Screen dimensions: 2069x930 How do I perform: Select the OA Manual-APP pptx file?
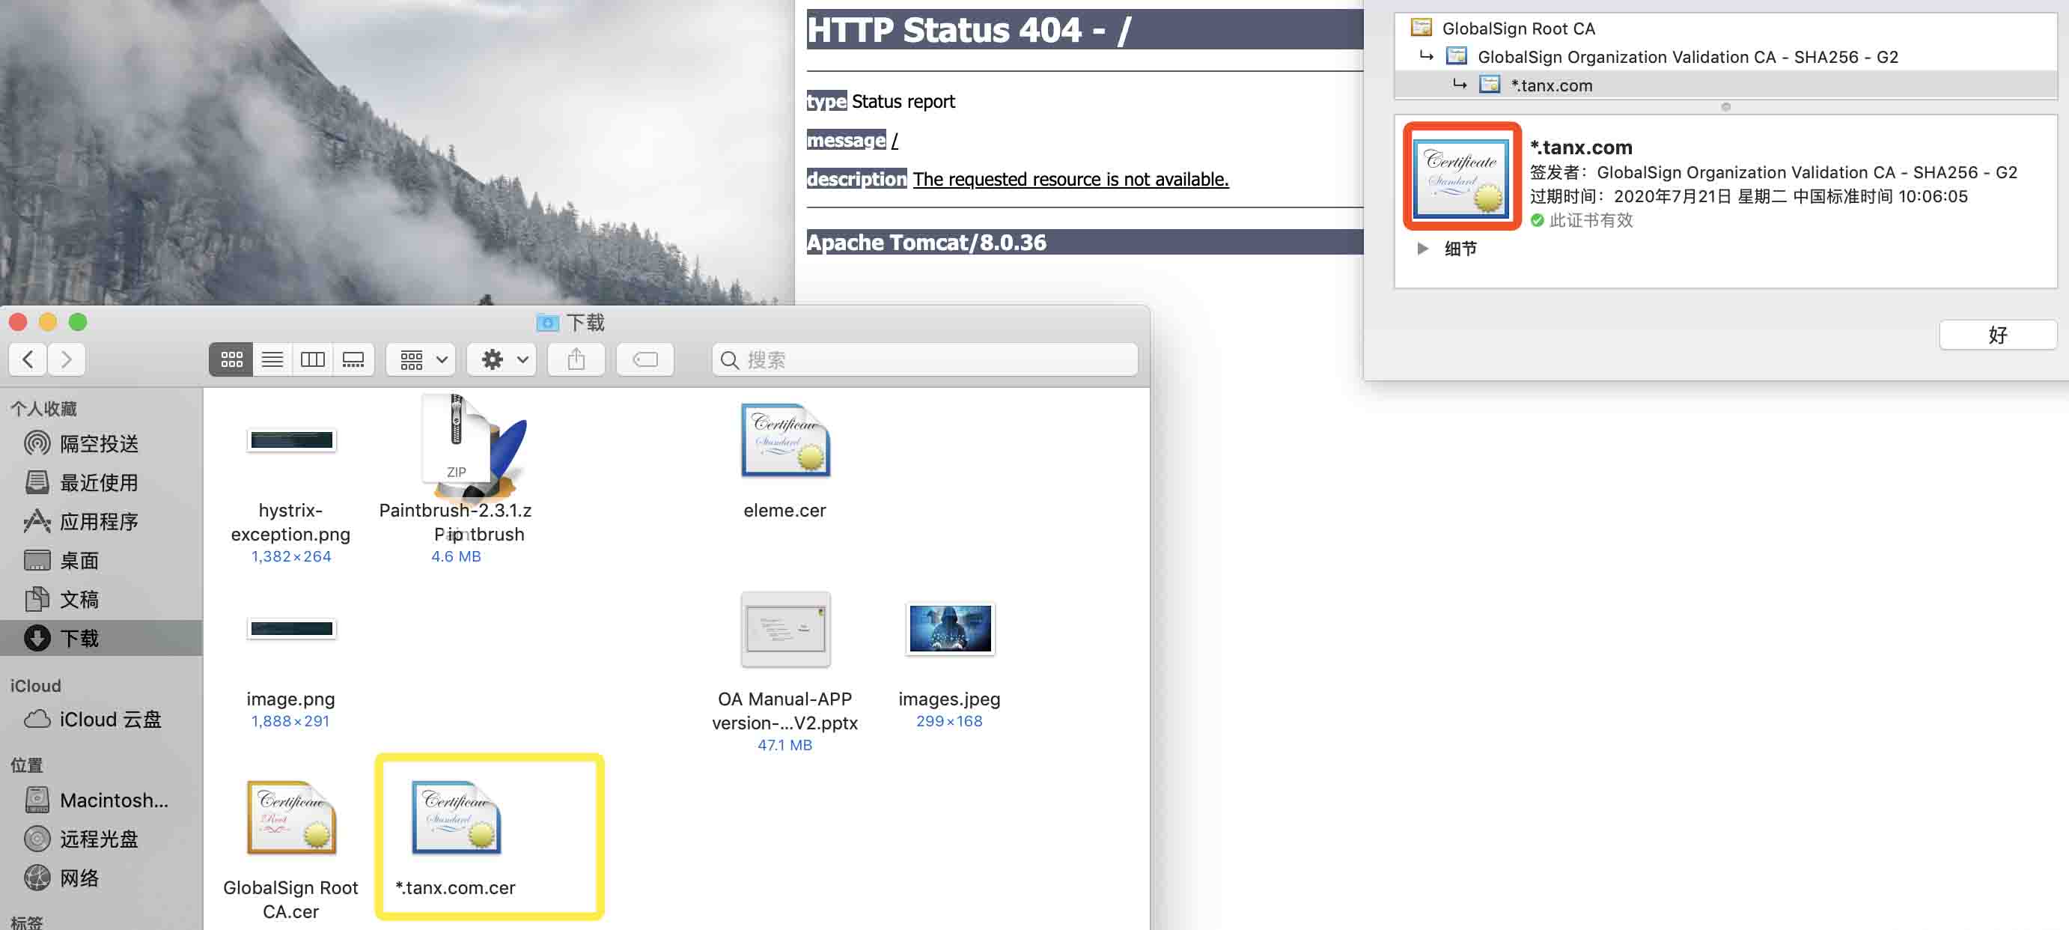click(784, 629)
